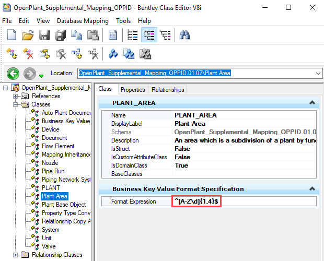This screenshot has width=324, height=261.
Task: Click the Save floppy disk icon
Action: coord(44,35)
